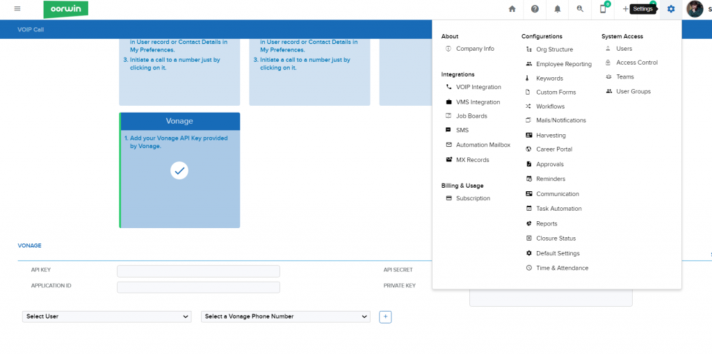
Task: Click the Oorwin logo
Action: click(x=66, y=9)
